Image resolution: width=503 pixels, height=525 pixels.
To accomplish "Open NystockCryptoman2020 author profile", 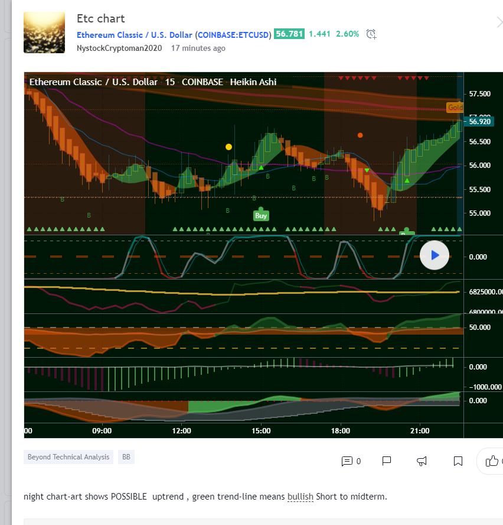I will tap(120, 48).
